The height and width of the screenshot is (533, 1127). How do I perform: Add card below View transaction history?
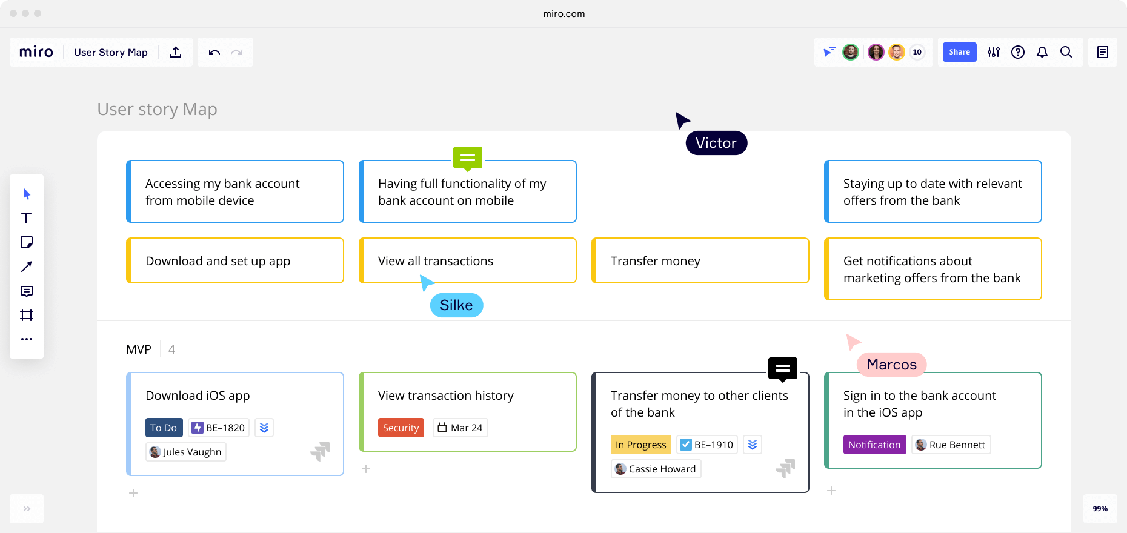pyautogui.click(x=366, y=469)
